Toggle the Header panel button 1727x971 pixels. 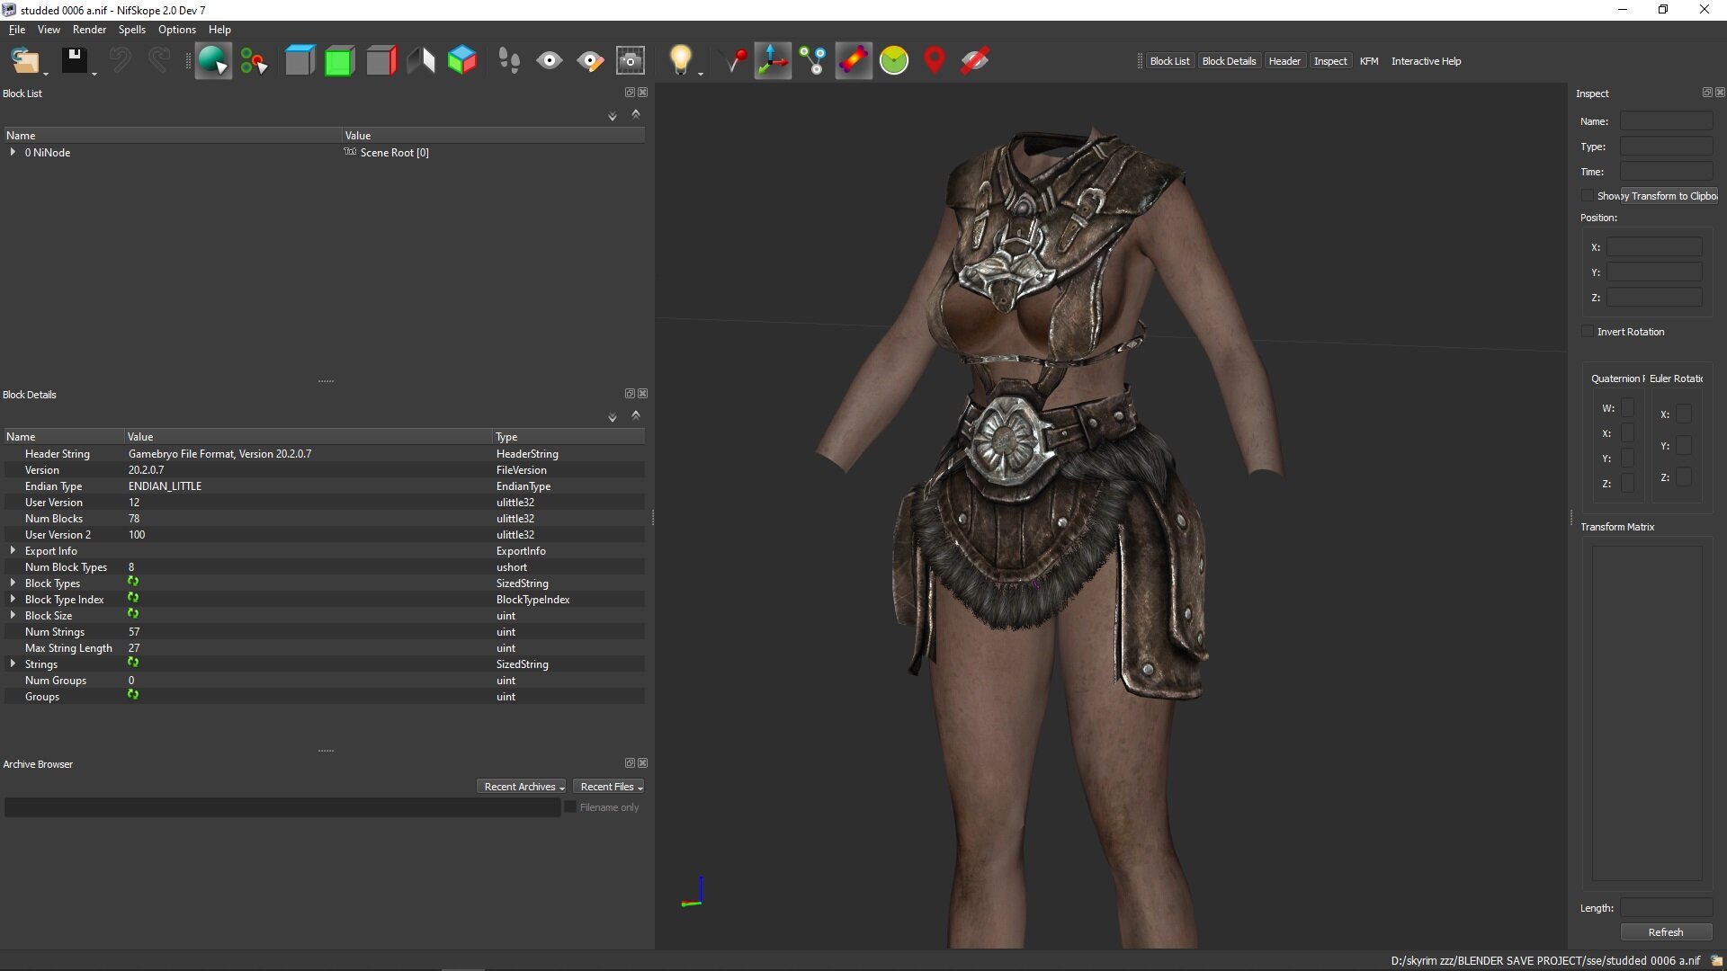click(x=1284, y=61)
